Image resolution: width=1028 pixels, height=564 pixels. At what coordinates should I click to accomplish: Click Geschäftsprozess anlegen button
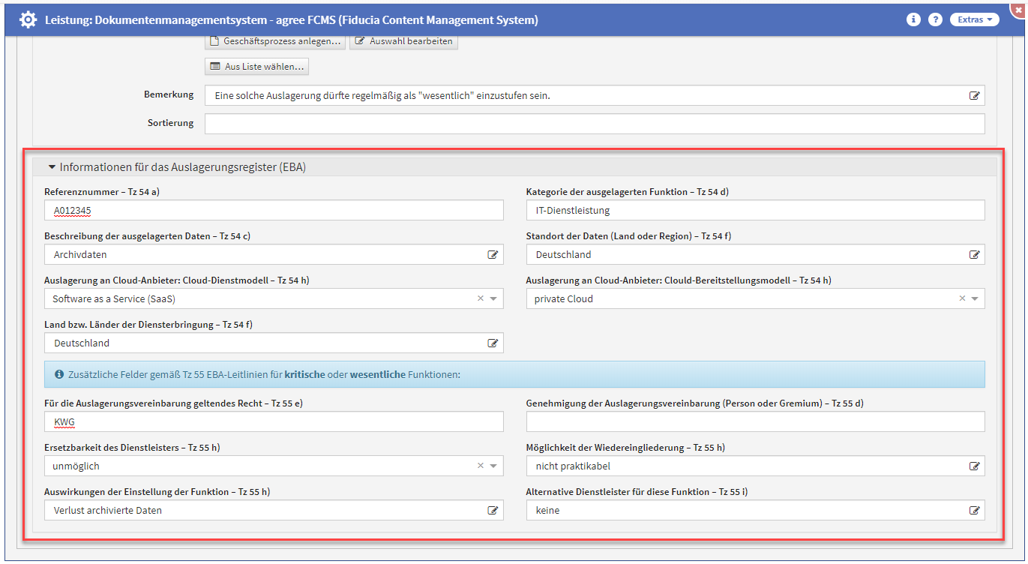click(x=275, y=41)
